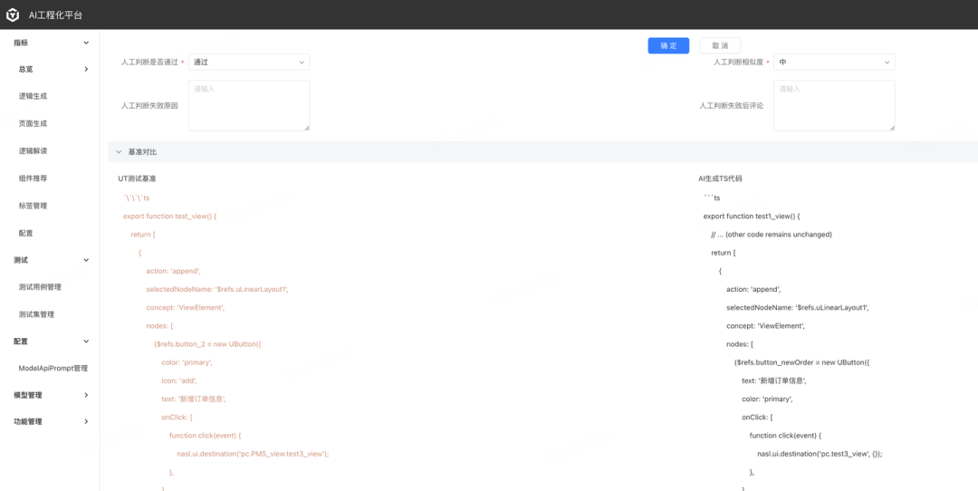
Task: Collapse the 基准对比 panel chevron
Action: tap(119, 152)
